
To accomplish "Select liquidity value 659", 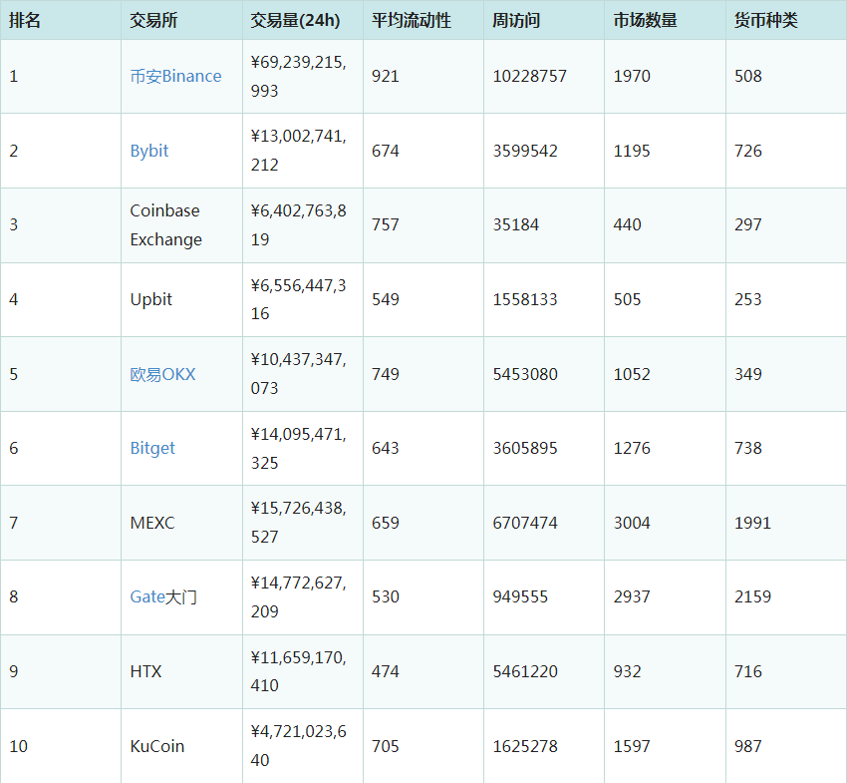I will (386, 523).
